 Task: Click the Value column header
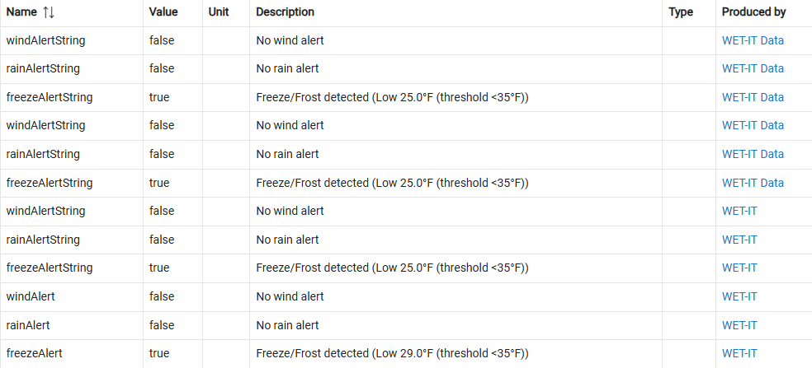163,12
